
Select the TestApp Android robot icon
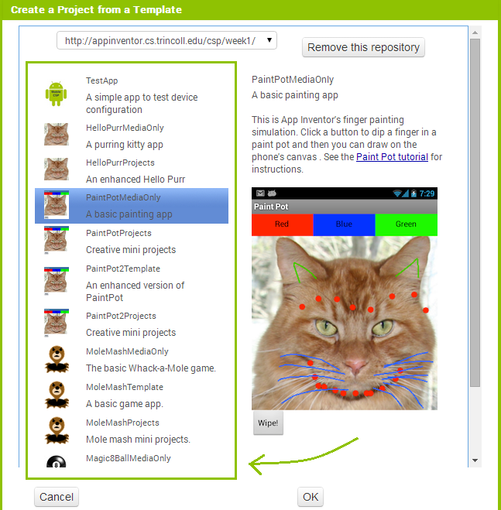56,94
